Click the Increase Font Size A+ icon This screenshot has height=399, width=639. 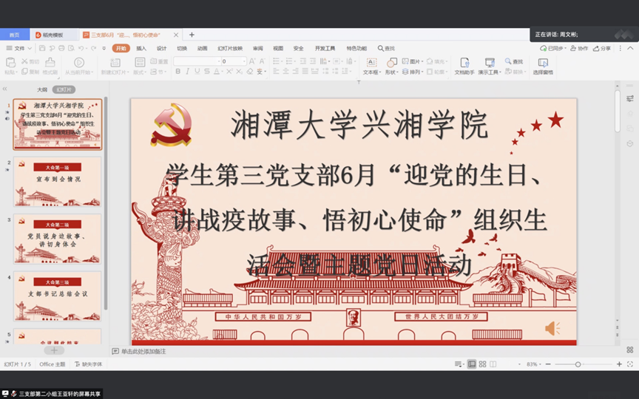(x=252, y=61)
